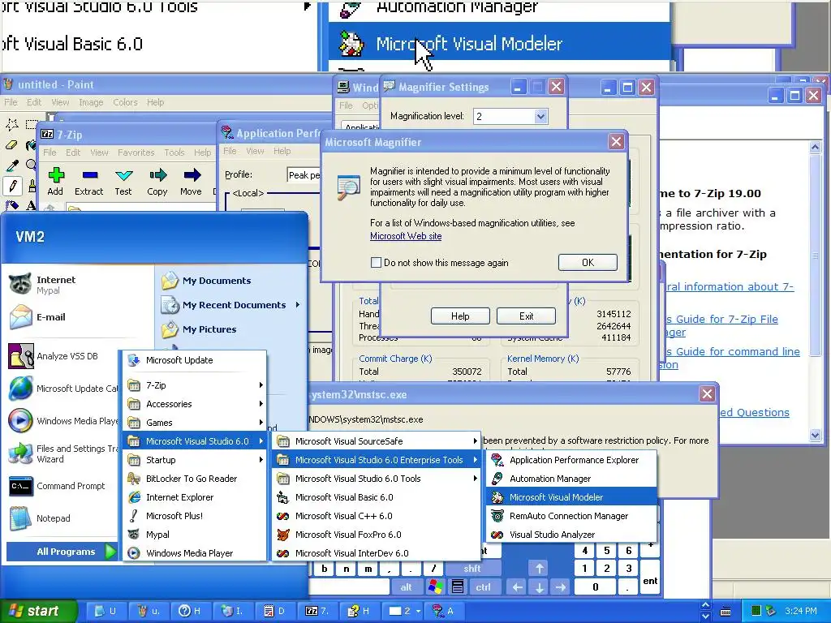Screen dimensions: 831x623
Task: Open My Pictures from Start menu
Action: (209, 329)
